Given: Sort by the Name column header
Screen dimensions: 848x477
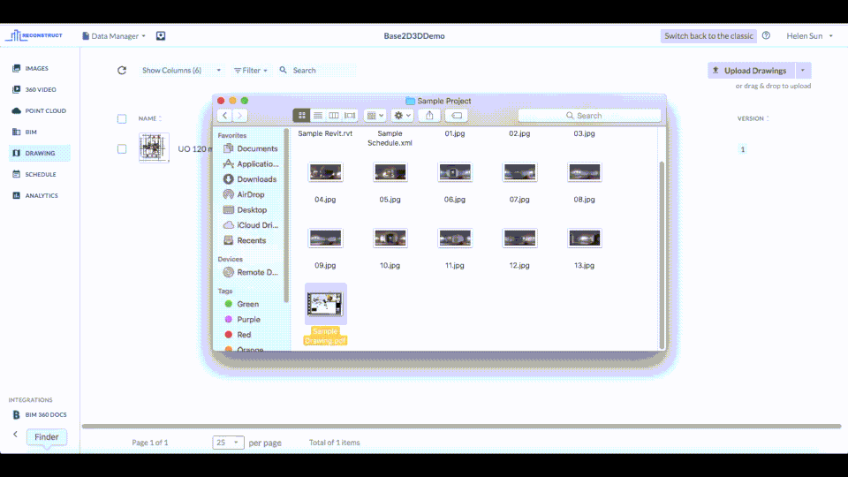Looking at the screenshot, I should (x=150, y=118).
